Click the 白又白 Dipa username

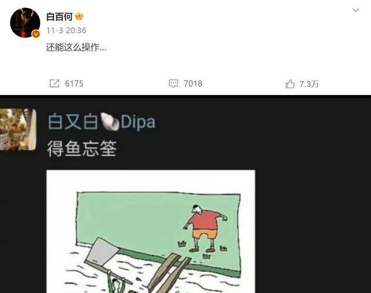pyautogui.click(x=101, y=122)
